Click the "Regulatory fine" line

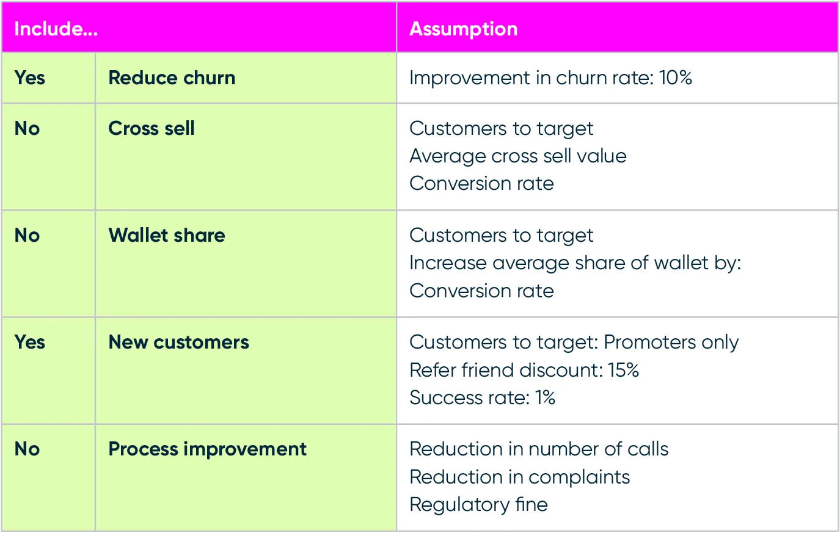coord(478,505)
